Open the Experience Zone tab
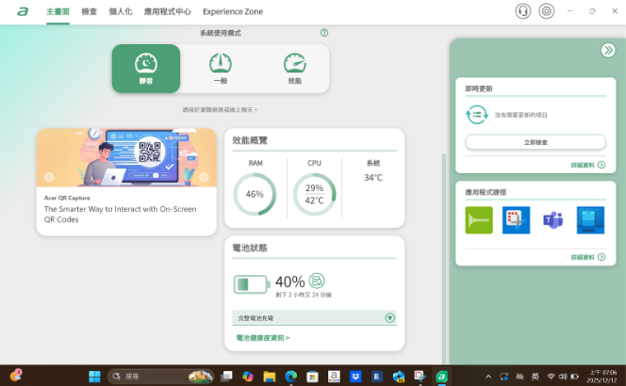Viewport: 626px width, 386px height. tap(233, 11)
